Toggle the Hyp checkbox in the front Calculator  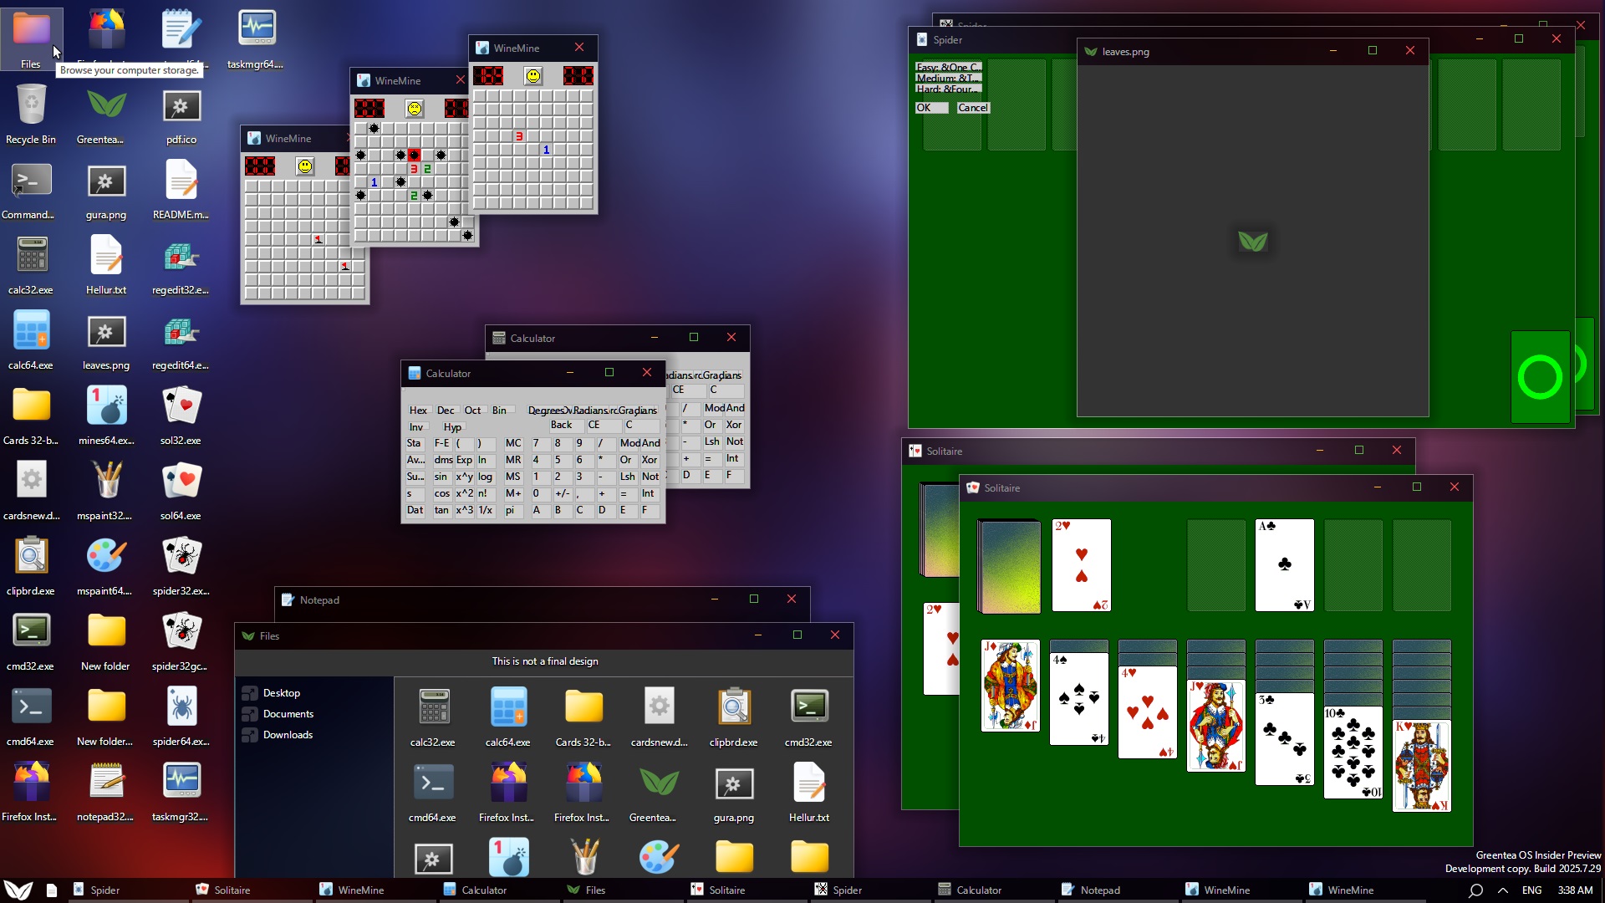(452, 427)
